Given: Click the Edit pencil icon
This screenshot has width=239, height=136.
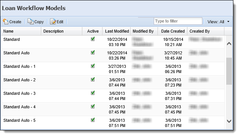Looking at the screenshot, I should 53,21.
